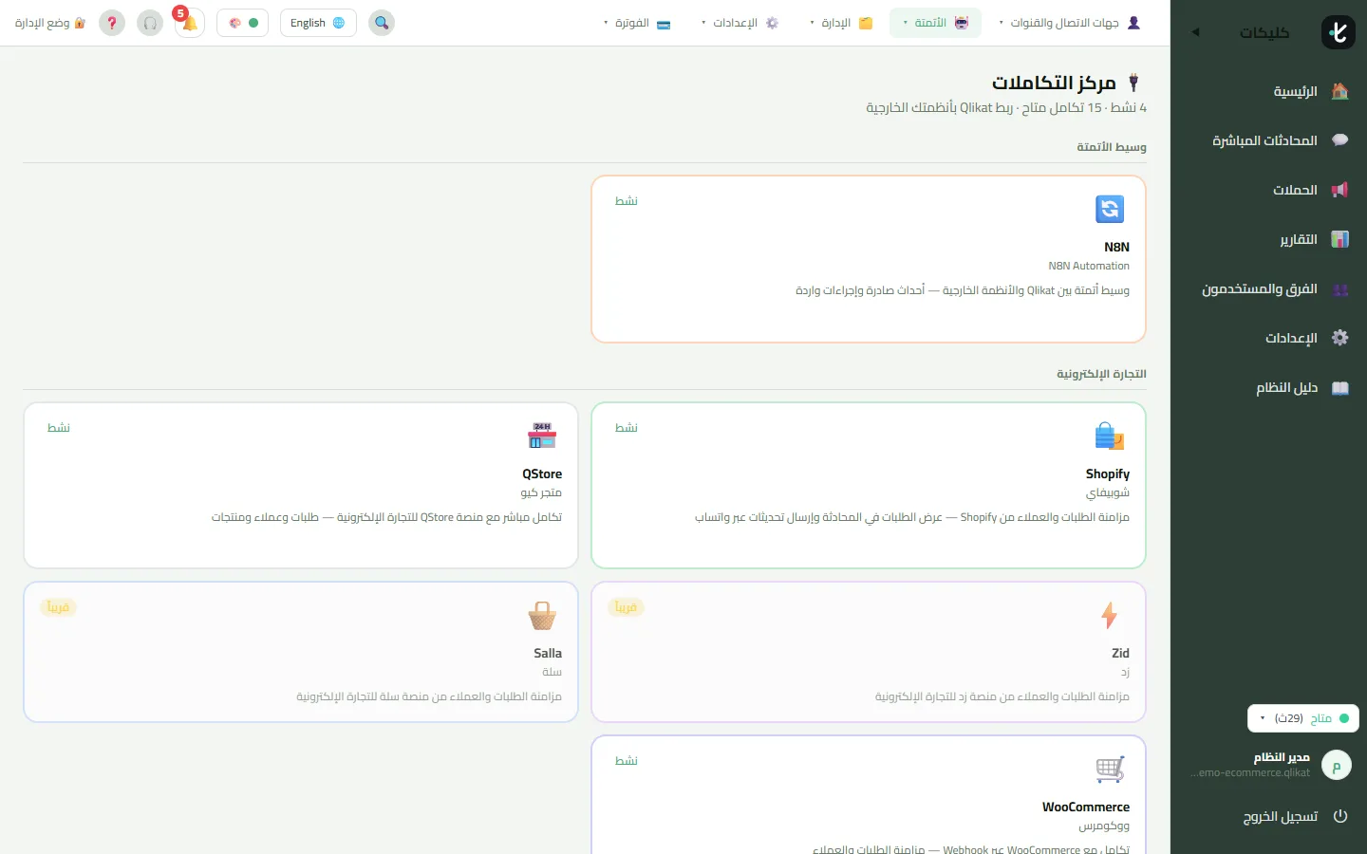Screen dimensions: 1367x854
Task: Click the sidebar الإعدادات gear icon
Action: [1340, 338]
